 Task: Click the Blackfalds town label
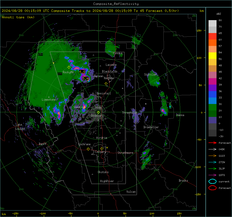pyautogui.click(x=110, y=71)
